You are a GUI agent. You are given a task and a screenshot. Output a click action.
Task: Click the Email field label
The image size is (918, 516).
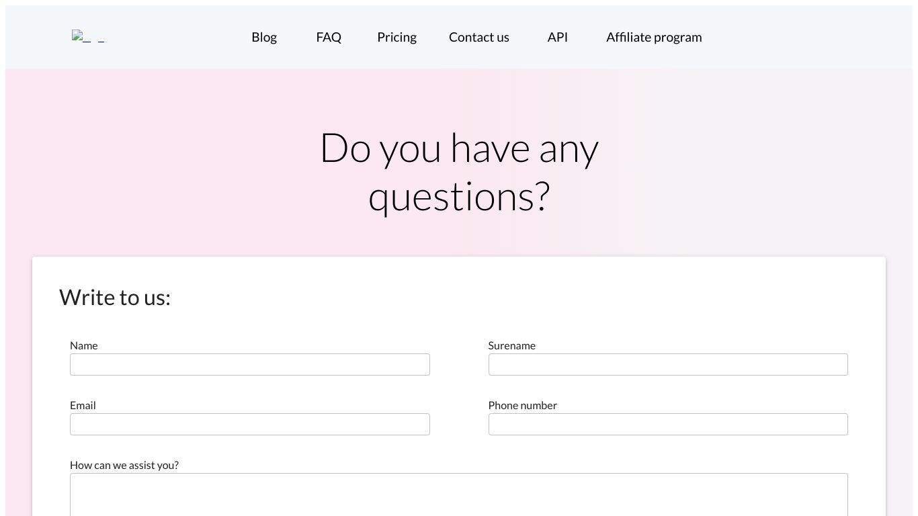pyautogui.click(x=83, y=405)
